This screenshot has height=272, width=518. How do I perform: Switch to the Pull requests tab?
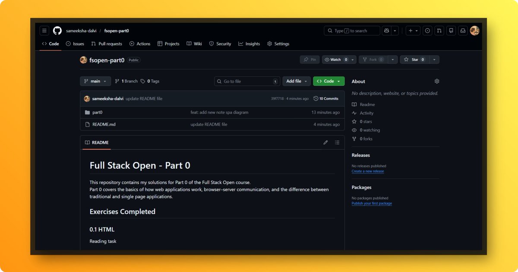click(107, 44)
